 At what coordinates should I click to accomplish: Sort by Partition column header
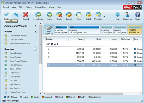tap(57, 39)
